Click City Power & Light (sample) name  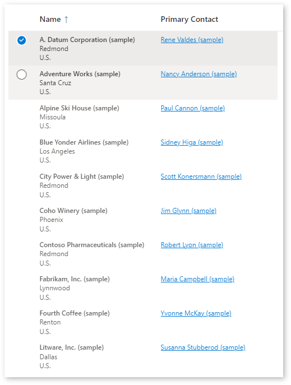coord(82,177)
